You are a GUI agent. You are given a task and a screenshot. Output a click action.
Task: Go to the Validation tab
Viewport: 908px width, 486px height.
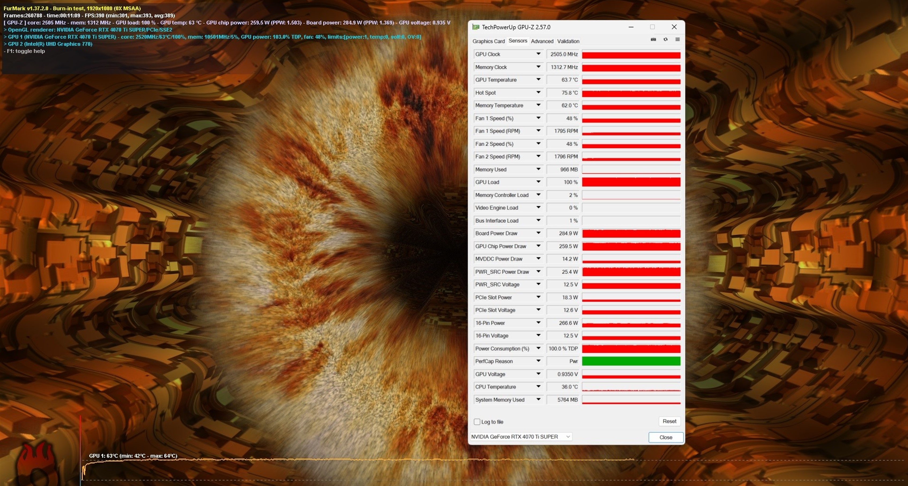point(568,41)
